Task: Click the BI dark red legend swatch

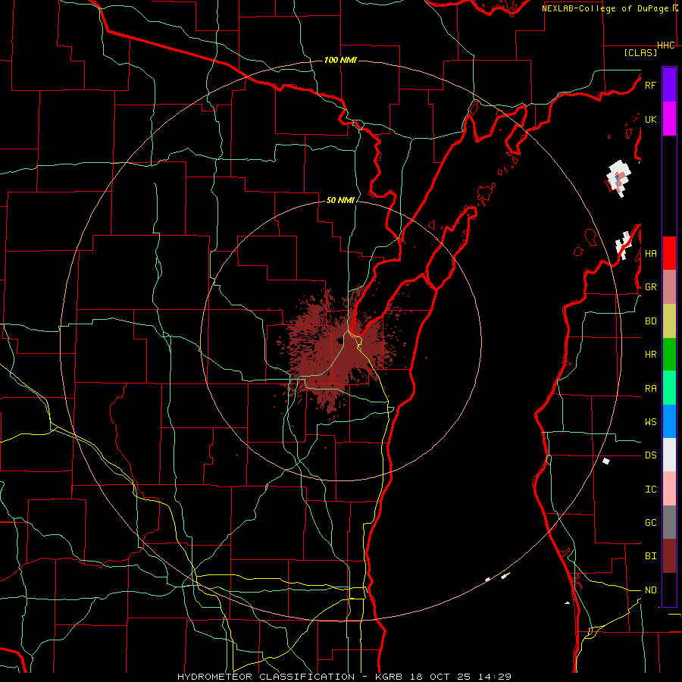Action: [669, 556]
